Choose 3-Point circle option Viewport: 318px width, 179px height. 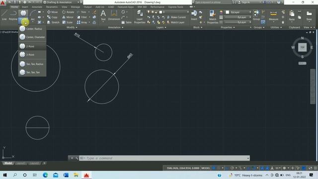(32, 55)
